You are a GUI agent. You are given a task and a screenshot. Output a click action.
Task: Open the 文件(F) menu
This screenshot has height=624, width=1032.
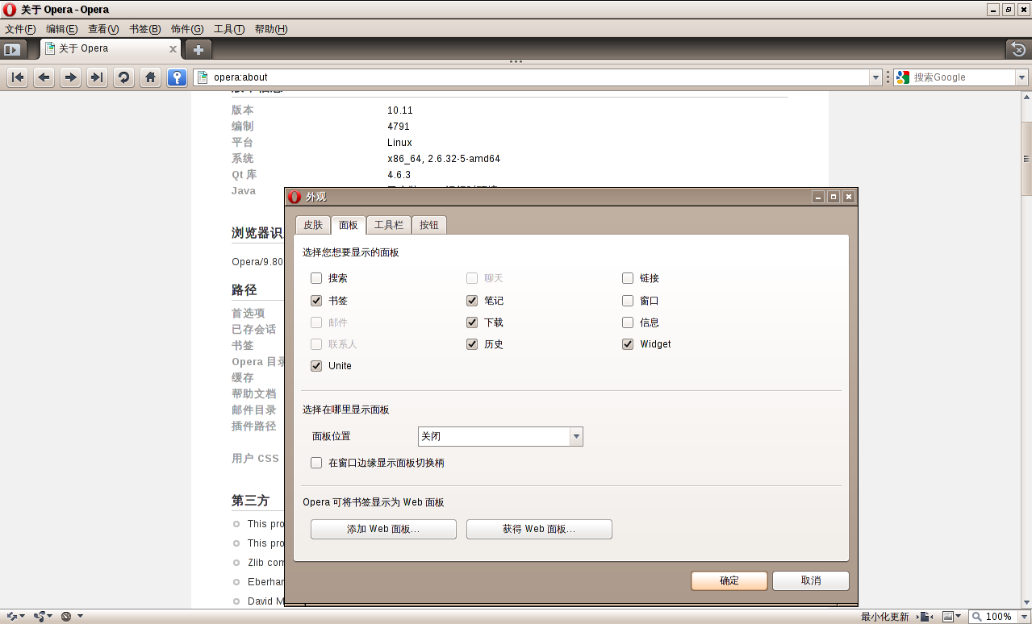click(x=20, y=29)
